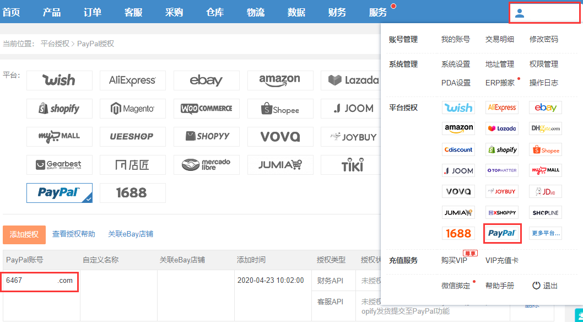Select the JOOM platform tile in main list

[350, 109]
